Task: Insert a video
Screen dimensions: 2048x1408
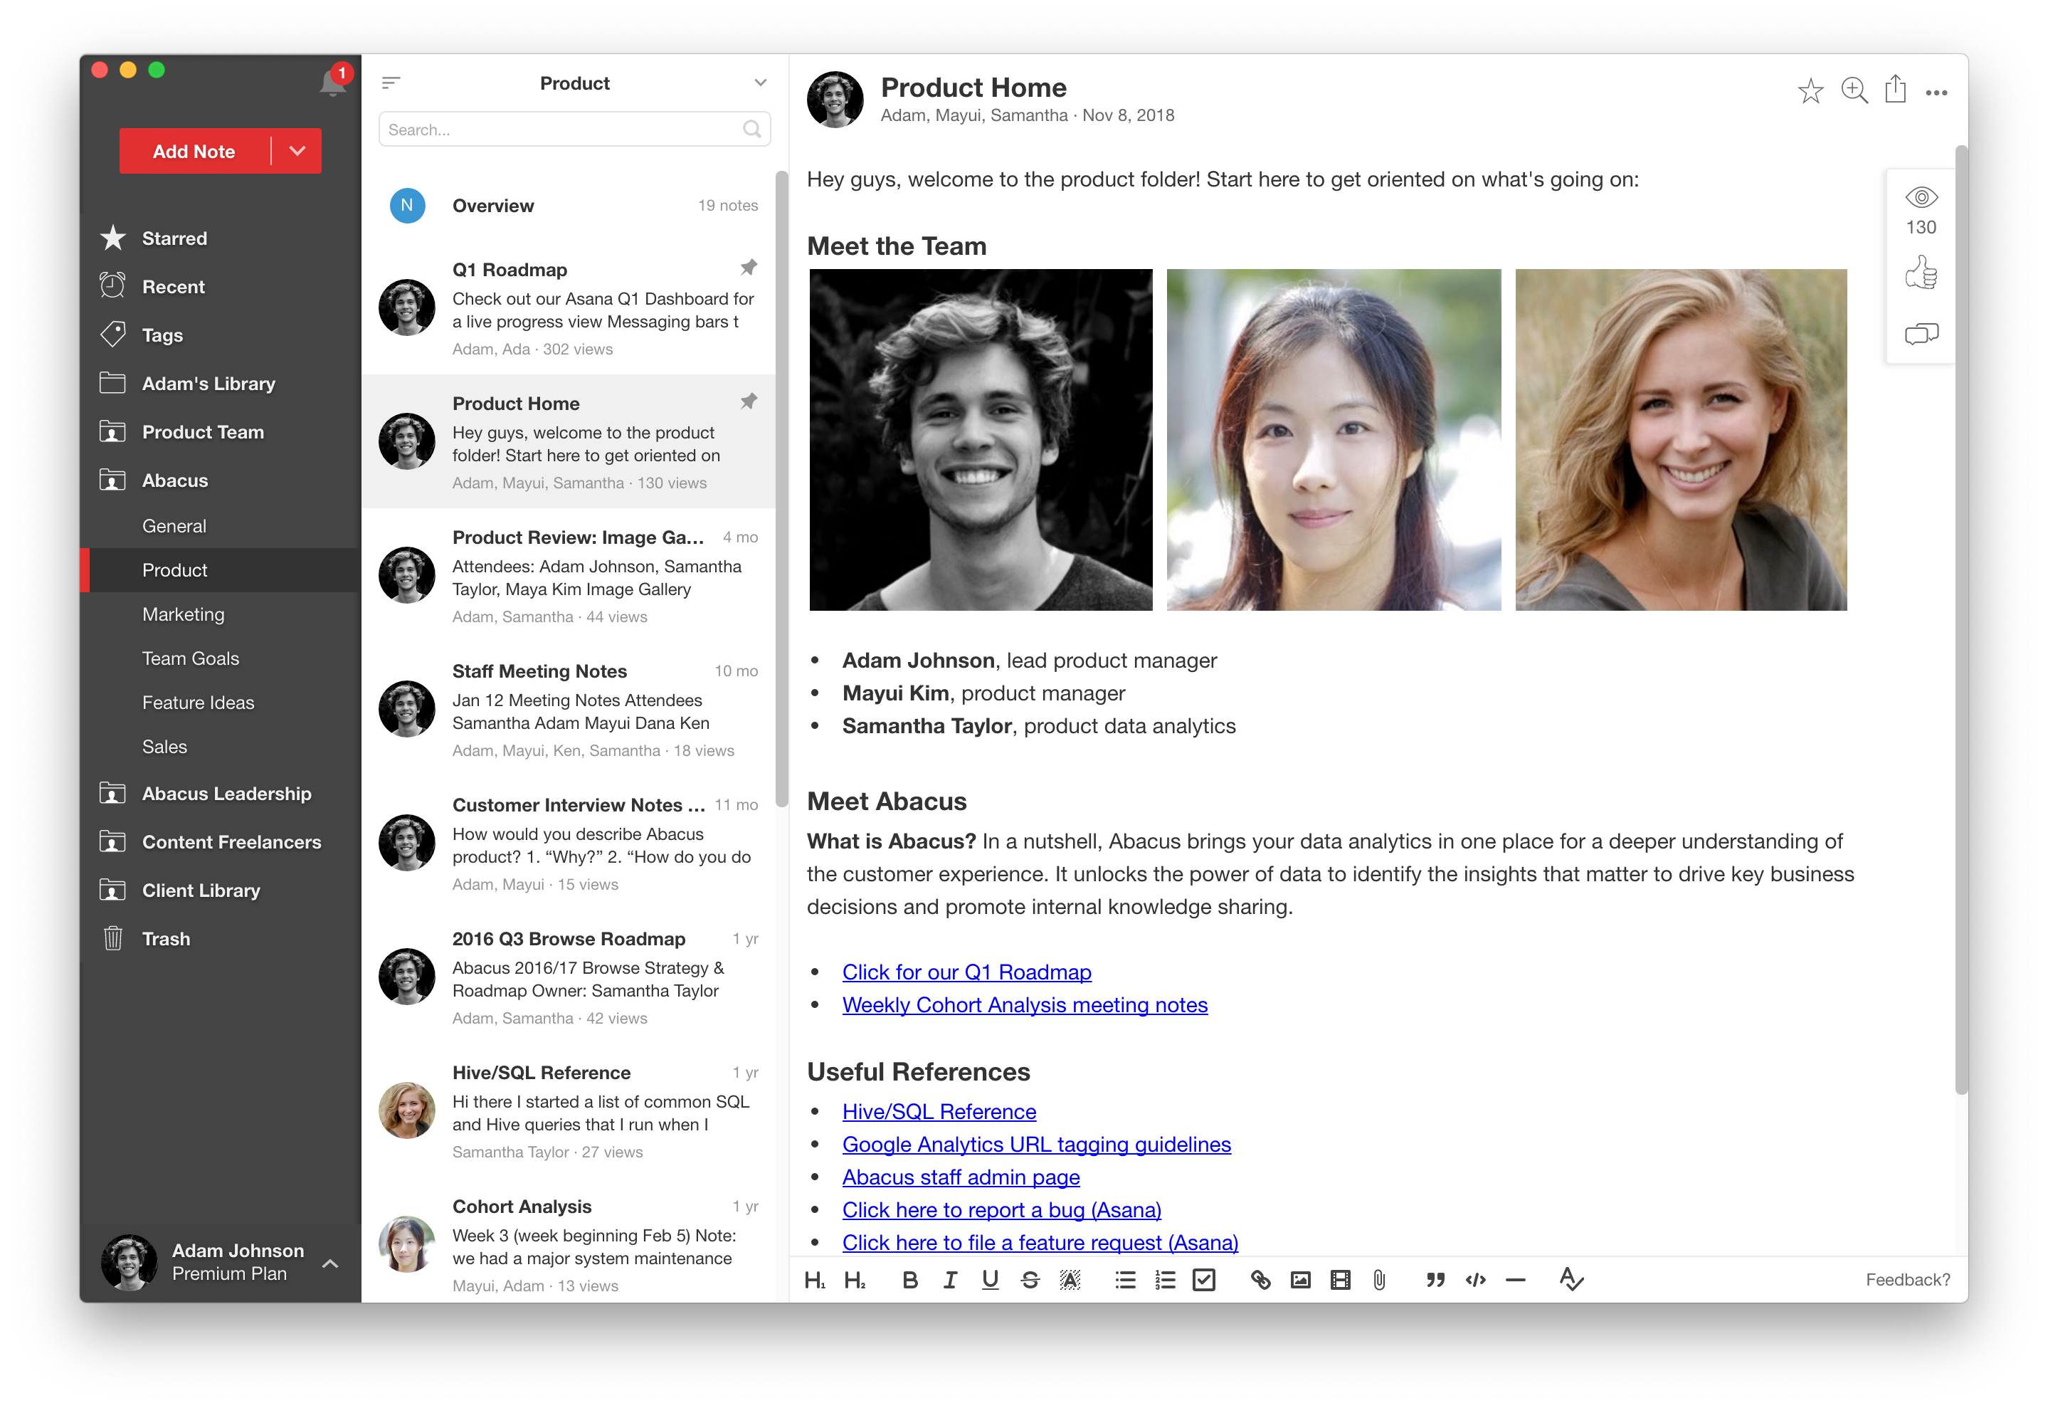Action: click(x=1341, y=1280)
